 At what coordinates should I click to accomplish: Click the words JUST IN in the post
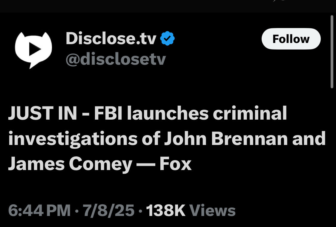click(42, 113)
